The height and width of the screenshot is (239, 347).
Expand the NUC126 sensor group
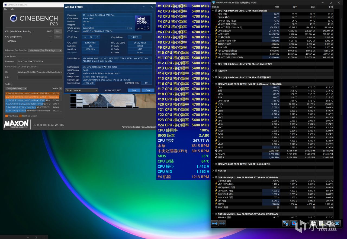coord(213,171)
